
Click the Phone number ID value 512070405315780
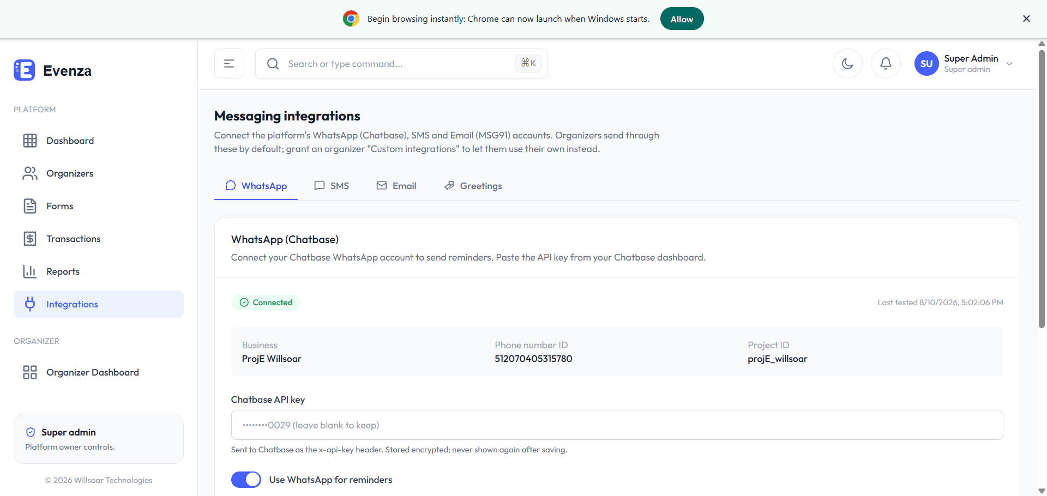coord(533,359)
